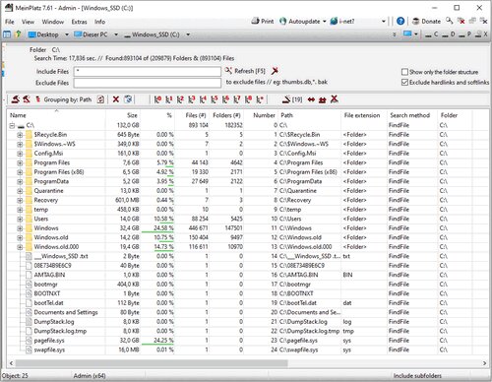The height and width of the screenshot is (382, 492).
Task: Expand tree to level 4 icon
Action: pos(203,99)
